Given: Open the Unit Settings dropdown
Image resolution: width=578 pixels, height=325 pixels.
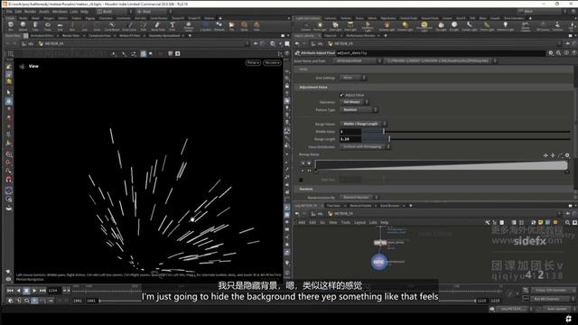Looking at the screenshot, I should click(x=352, y=78).
